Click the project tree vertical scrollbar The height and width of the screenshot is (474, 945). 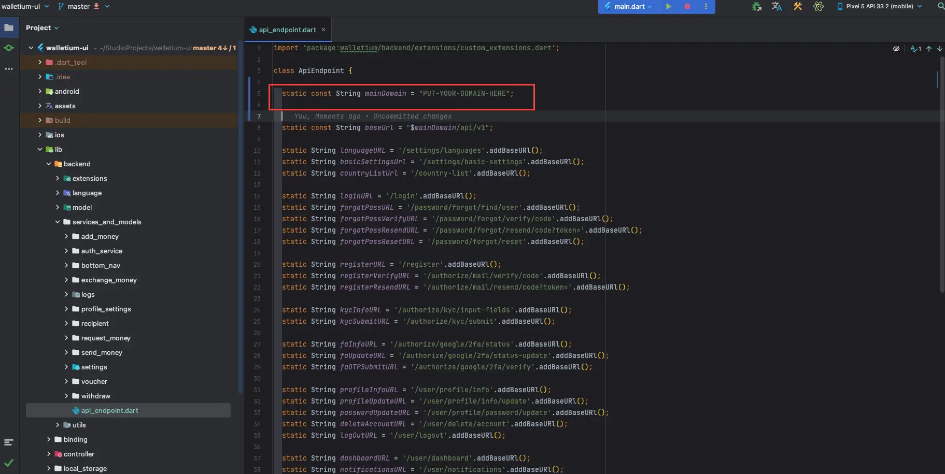240,218
